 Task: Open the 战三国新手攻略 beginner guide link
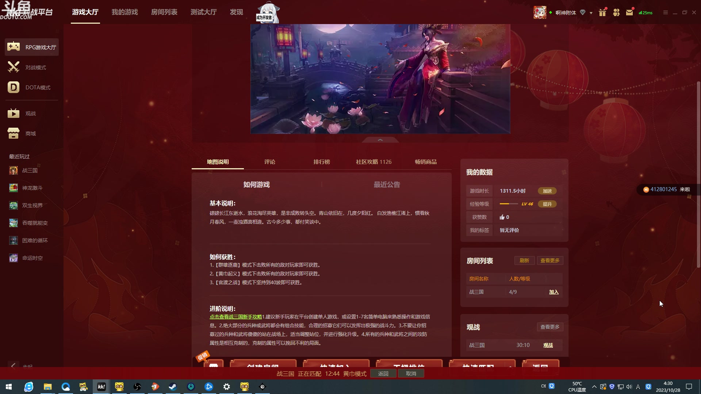236,317
